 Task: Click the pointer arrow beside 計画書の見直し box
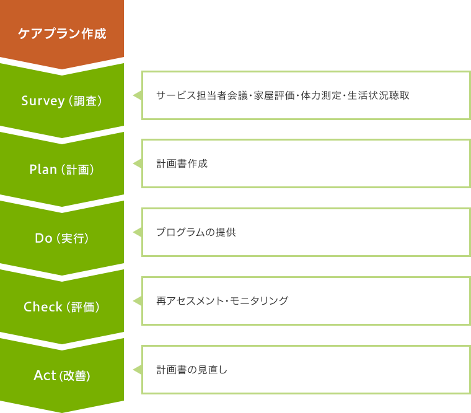coord(138,370)
